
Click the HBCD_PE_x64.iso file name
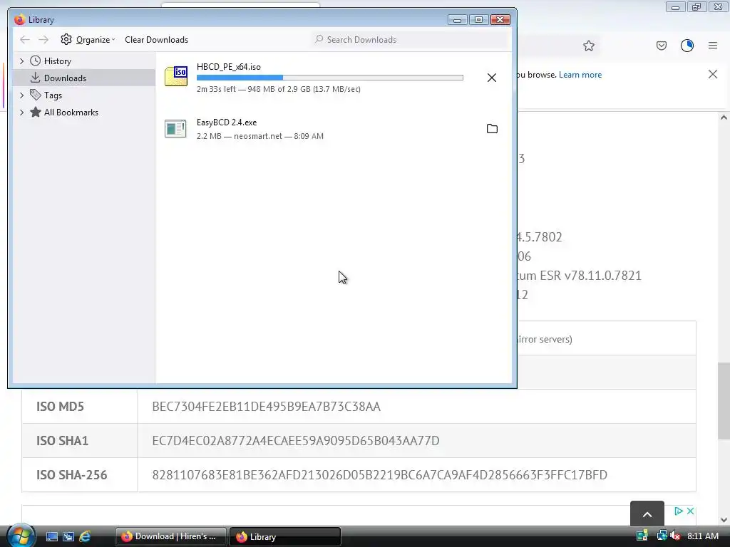coord(229,67)
